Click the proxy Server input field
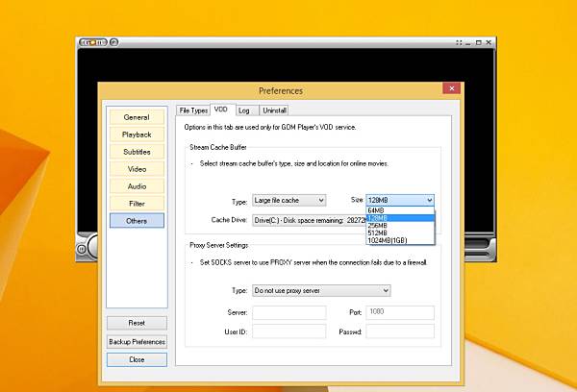Image resolution: width=577 pixels, height=392 pixels. (288, 312)
